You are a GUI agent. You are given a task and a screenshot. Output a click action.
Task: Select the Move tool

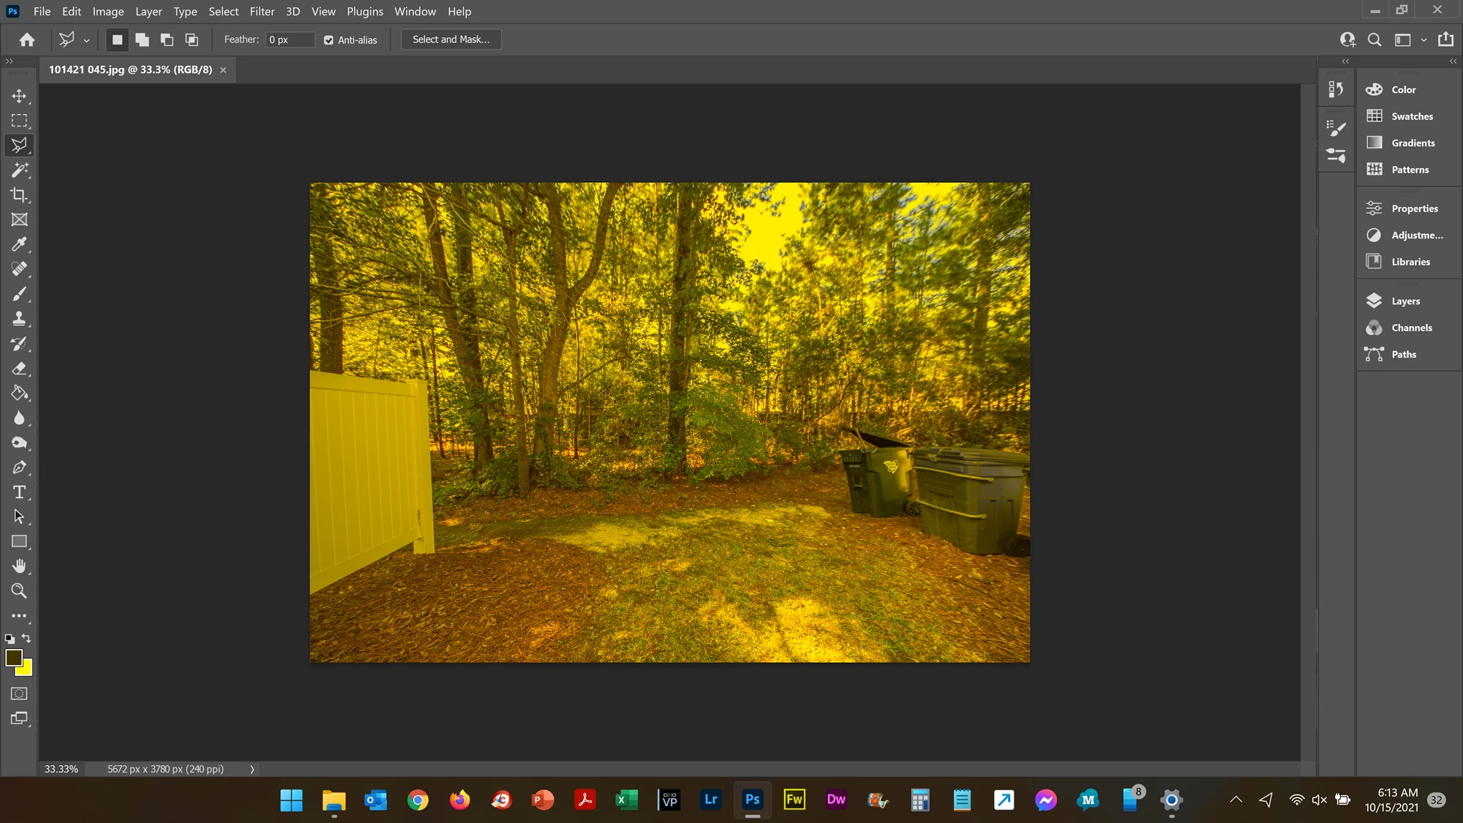click(19, 96)
